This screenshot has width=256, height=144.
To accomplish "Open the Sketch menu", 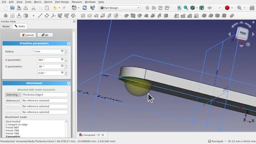I will pos(48,2).
